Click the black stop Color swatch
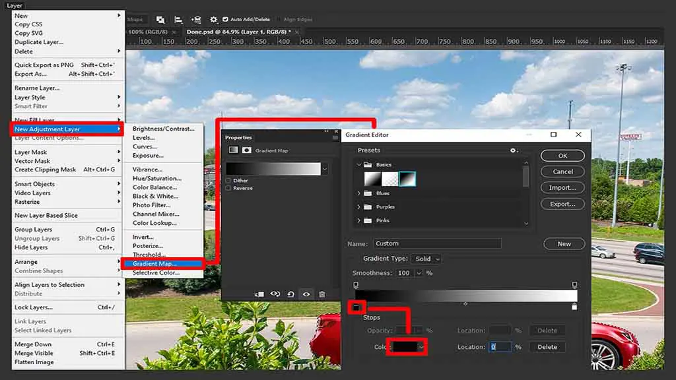The image size is (676, 380). pyautogui.click(x=405, y=347)
